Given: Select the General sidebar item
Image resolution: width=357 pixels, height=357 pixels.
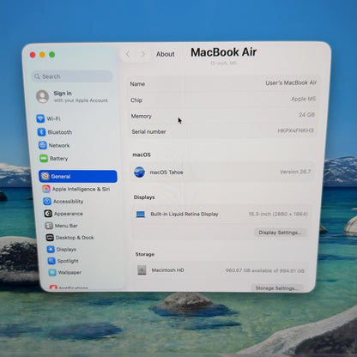Looking at the screenshot, I should click(78, 176).
